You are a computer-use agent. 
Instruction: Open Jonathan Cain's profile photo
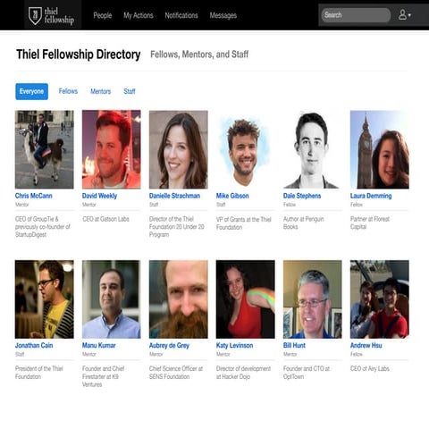pyautogui.click(x=45, y=299)
